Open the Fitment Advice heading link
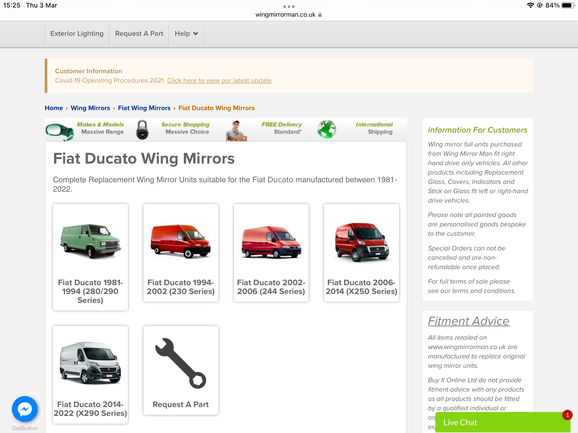This screenshot has height=433, width=578. (x=469, y=321)
